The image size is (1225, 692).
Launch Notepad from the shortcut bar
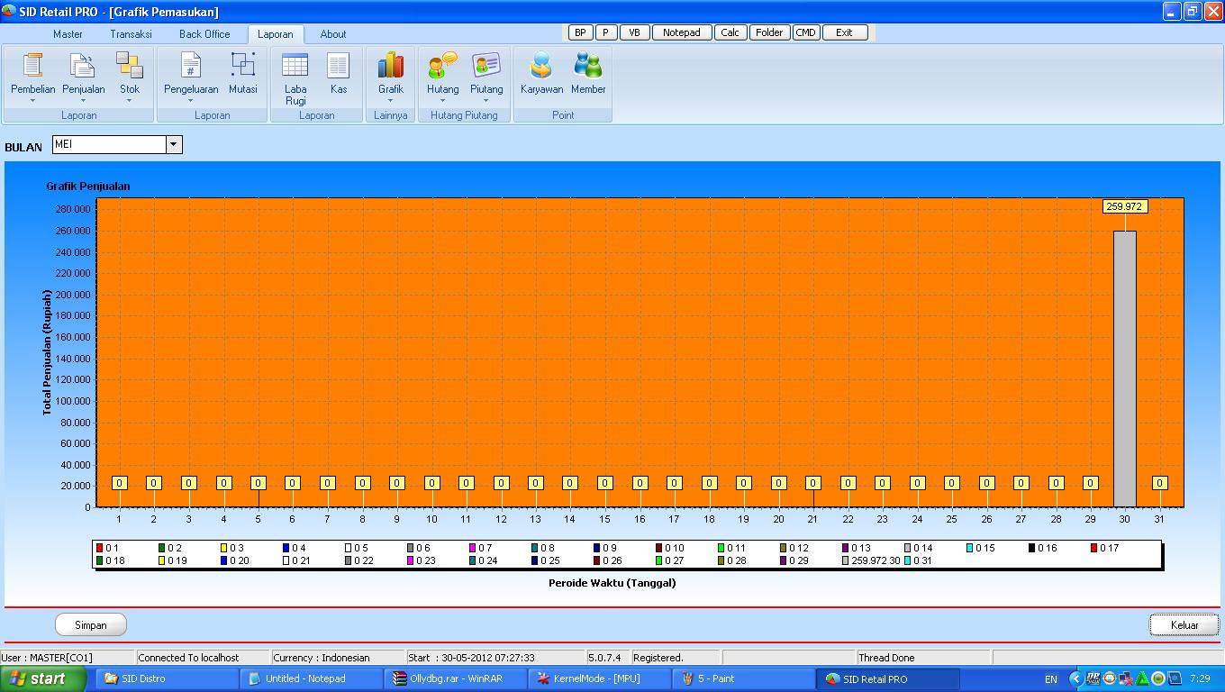click(682, 32)
